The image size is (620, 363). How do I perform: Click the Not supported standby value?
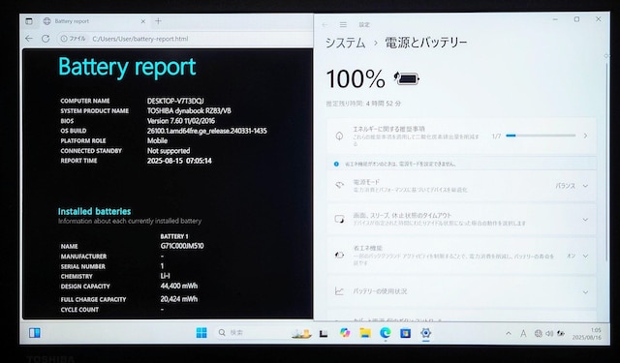(169, 151)
